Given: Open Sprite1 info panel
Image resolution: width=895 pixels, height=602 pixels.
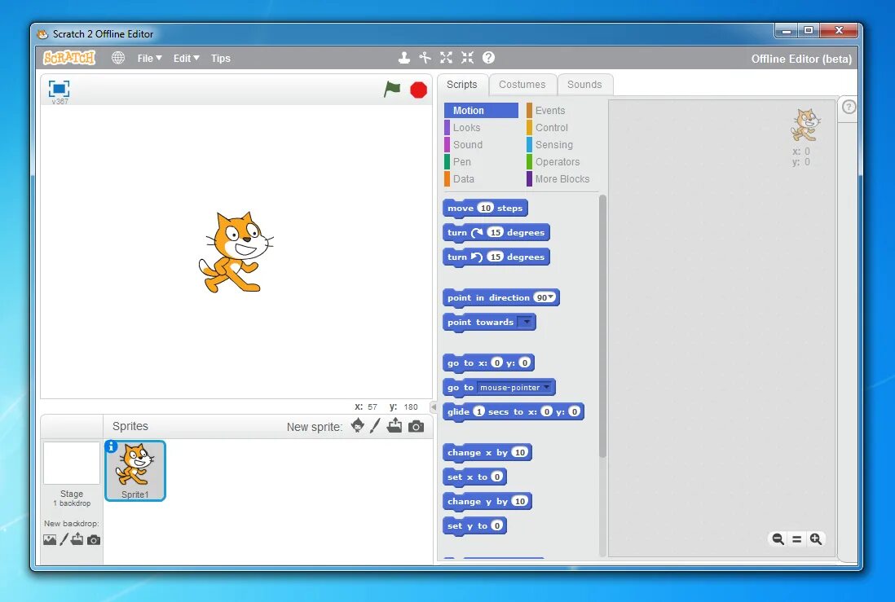Looking at the screenshot, I should pyautogui.click(x=112, y=446).
